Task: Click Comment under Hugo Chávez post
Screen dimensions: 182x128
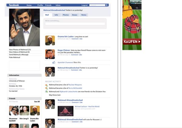Action: (x=74, y=55)
